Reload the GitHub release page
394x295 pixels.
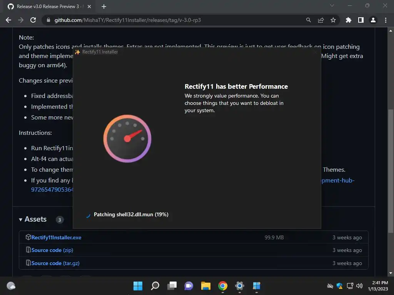[x=33, y=20]
